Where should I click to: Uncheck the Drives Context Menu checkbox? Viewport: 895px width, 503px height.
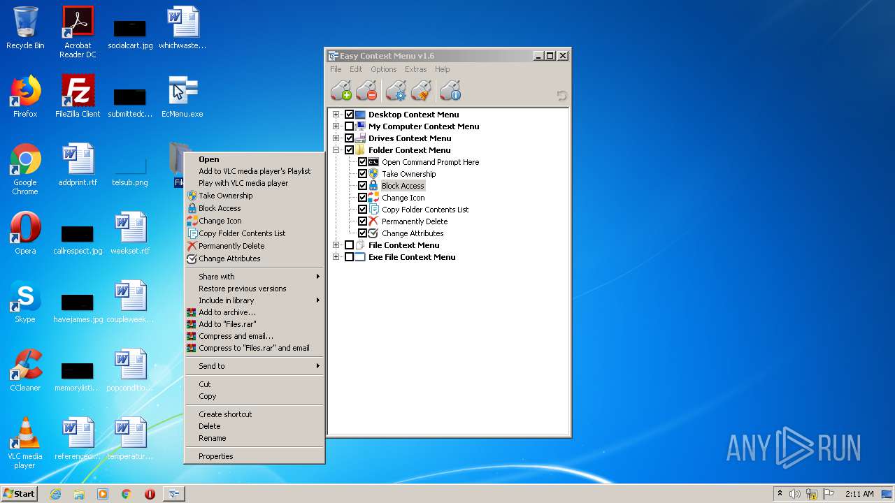(350, 138)
